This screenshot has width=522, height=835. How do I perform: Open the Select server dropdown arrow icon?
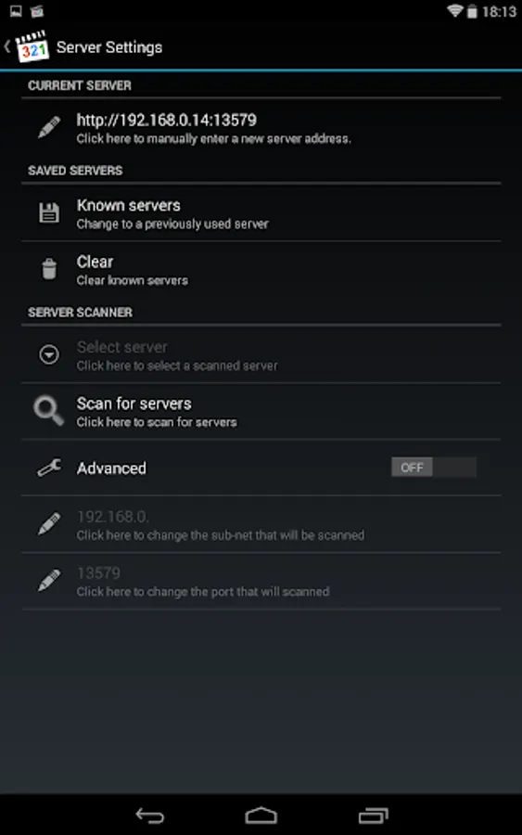pyautogui.click(x=49, y=354)
